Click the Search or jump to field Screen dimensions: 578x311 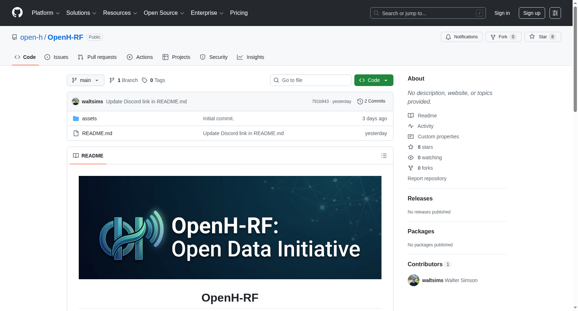[x=428, y=13]
